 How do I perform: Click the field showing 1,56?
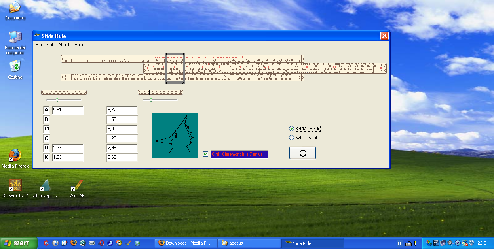tap(122, 119)
